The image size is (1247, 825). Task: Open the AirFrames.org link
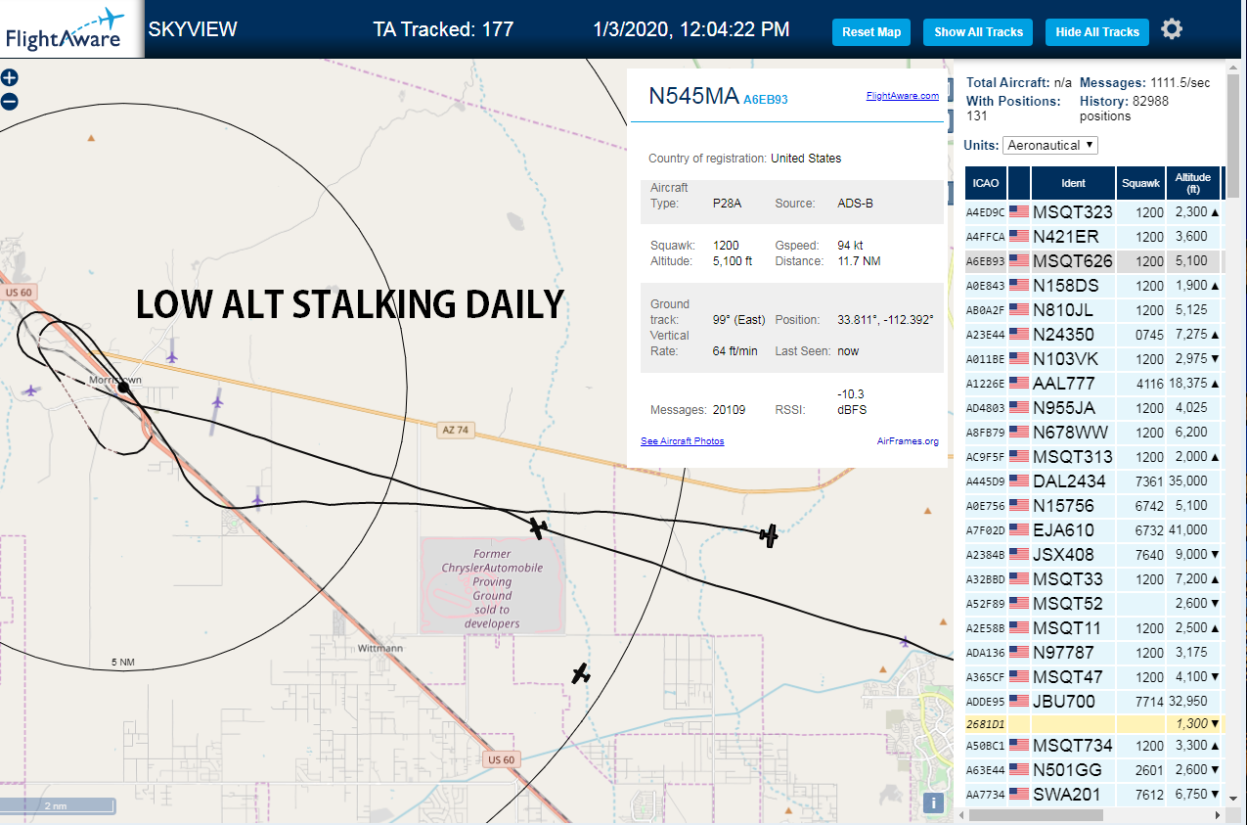click(908, 441)
